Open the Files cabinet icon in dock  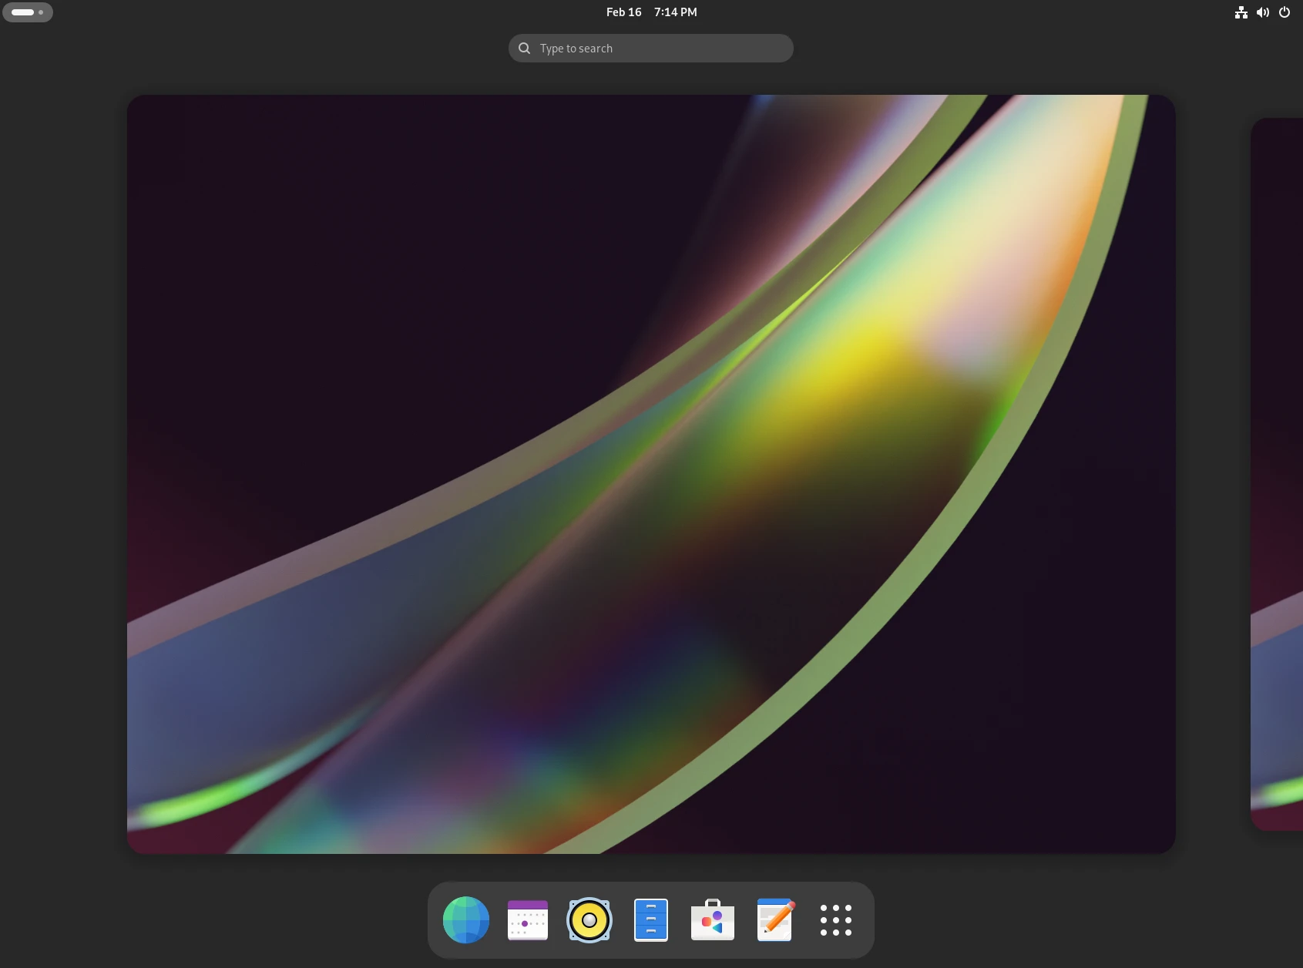(x=651, y=920)
